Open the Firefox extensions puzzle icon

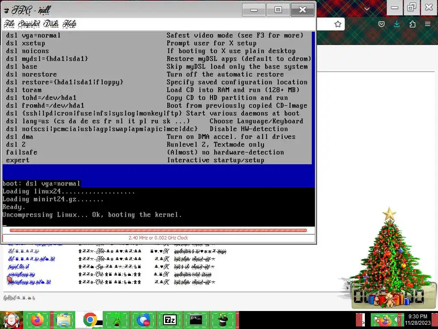coord(412,24)
